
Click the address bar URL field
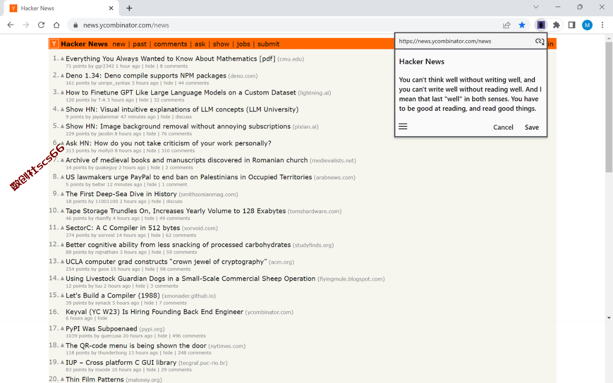pyautogui.click(x=283, y=25)
